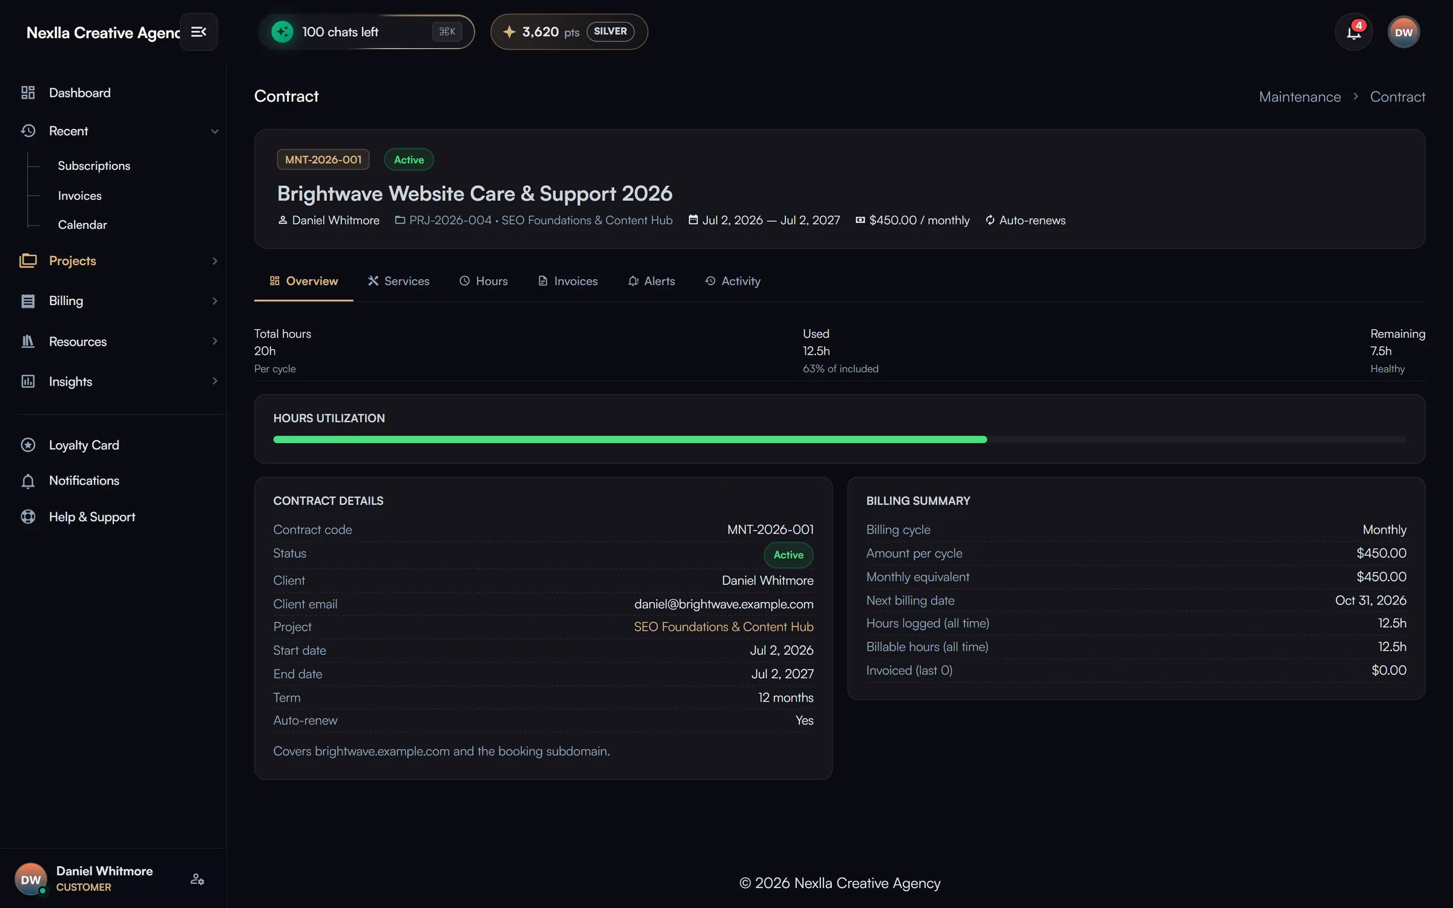Screen dimensions: 1453x908
Task: Open the Alerts tab
Action: 651,281
